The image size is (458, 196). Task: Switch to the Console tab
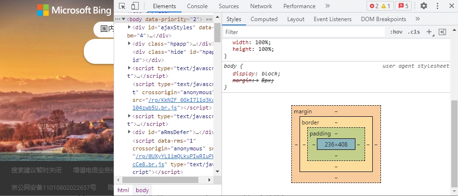pyautogui.click(x=197, y=6)
